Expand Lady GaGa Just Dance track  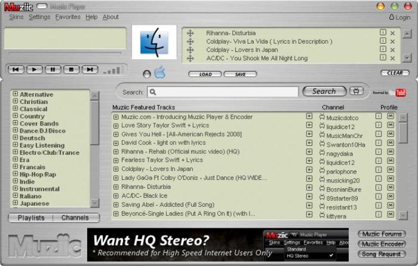point(116,178)
